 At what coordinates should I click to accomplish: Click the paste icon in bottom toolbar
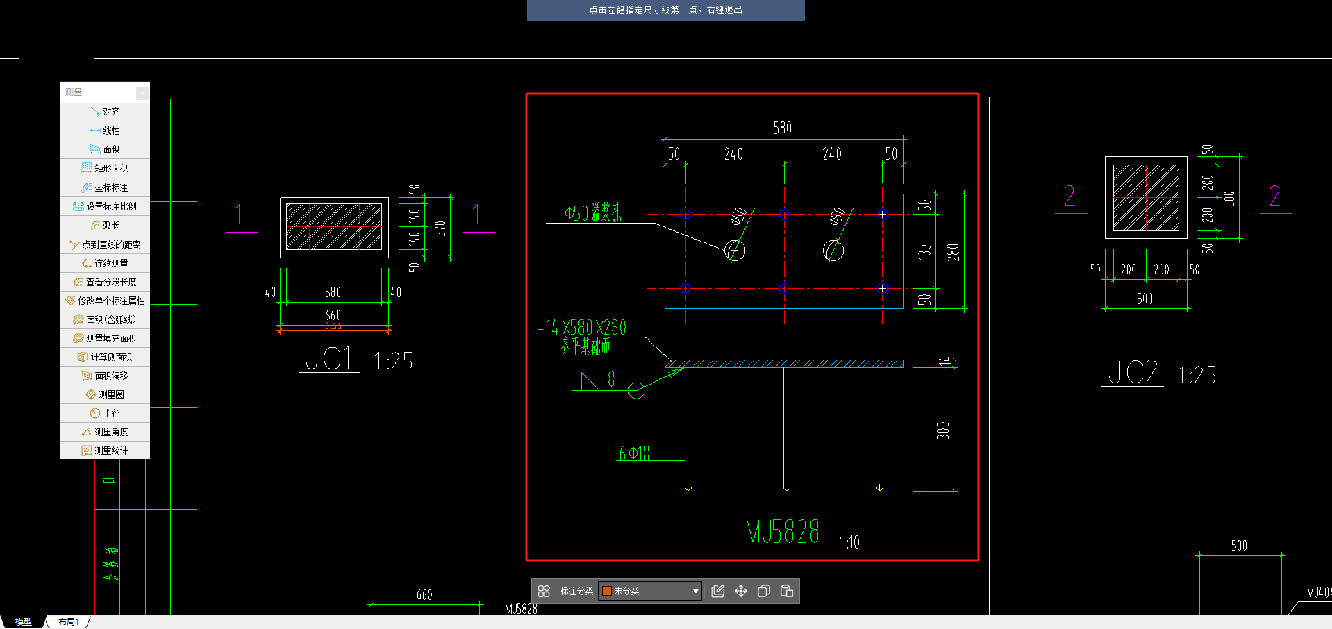787,591
